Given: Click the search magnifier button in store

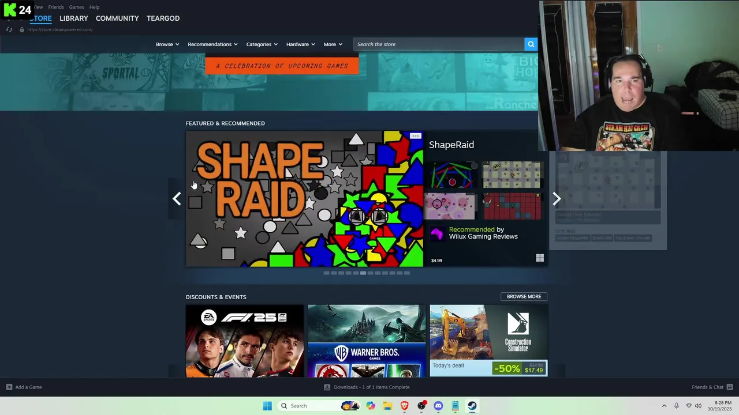Looking at the screenshot, I should pyautogui.click(x=531, y=44).
